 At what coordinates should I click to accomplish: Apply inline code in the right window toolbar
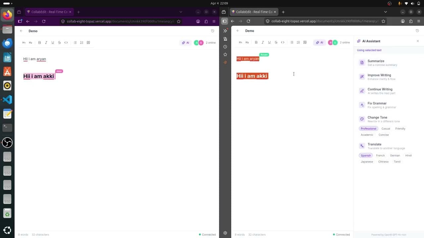click(283, 42)
